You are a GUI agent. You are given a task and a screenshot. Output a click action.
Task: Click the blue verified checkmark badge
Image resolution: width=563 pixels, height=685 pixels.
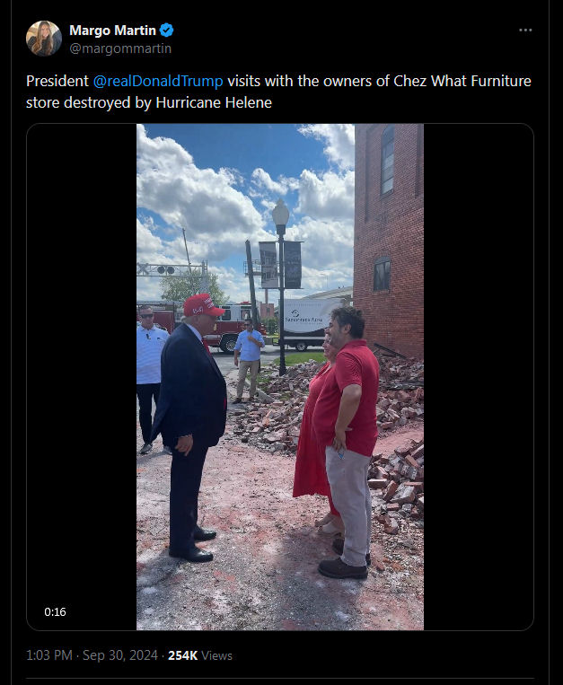(x=166, y=31)
